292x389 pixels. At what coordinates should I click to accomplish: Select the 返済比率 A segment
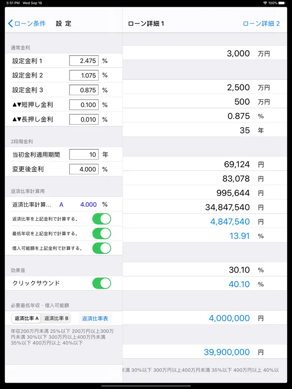click(x=27, y=318)
